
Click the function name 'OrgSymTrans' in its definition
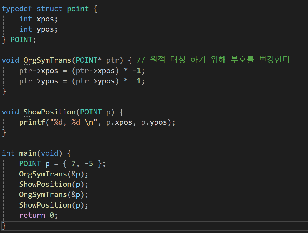click(x=47, y=60)
